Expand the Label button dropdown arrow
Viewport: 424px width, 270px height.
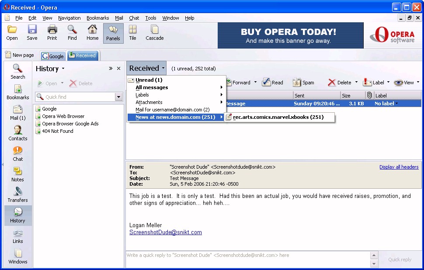tap(388, 82)
